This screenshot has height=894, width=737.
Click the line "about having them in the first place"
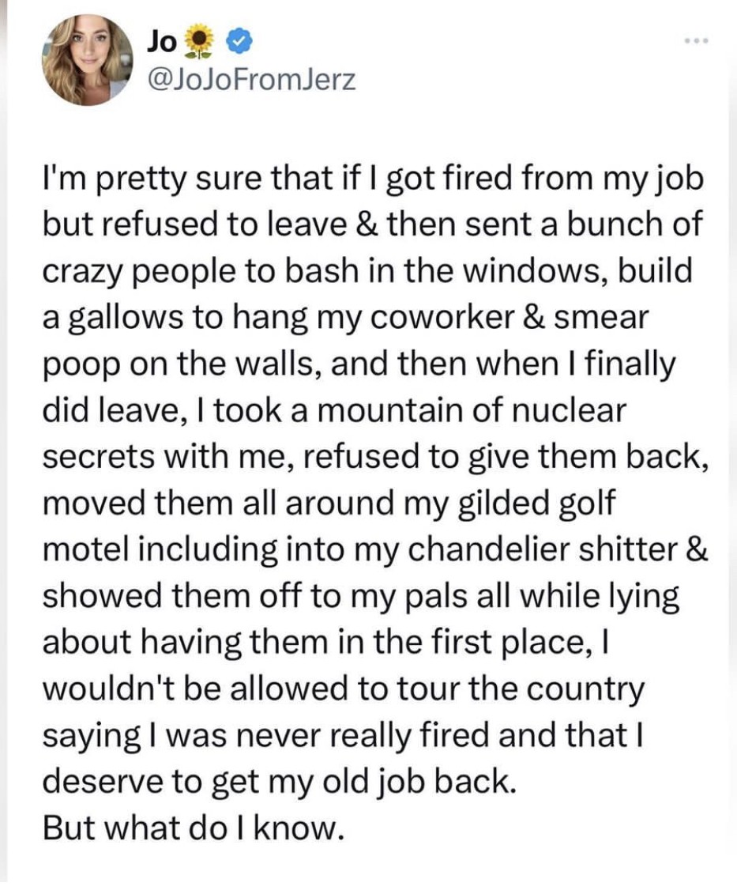click(x=326, y=643)
